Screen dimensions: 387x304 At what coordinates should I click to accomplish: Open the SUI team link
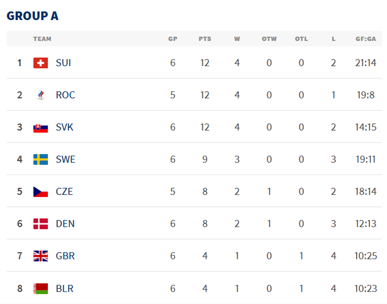coord(63,63)
